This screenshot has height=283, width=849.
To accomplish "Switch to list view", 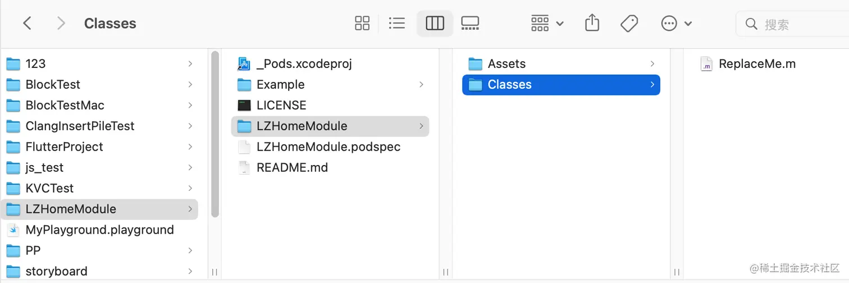I will click(x=397, y=23).
